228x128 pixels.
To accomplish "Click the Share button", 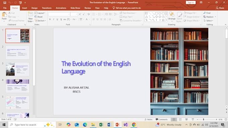I will pyautogui.click(x=220, y=8).
